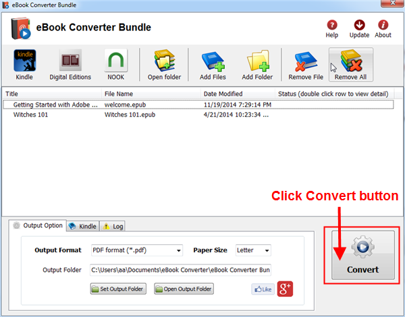Sort by the Title column header

[52, 94]
